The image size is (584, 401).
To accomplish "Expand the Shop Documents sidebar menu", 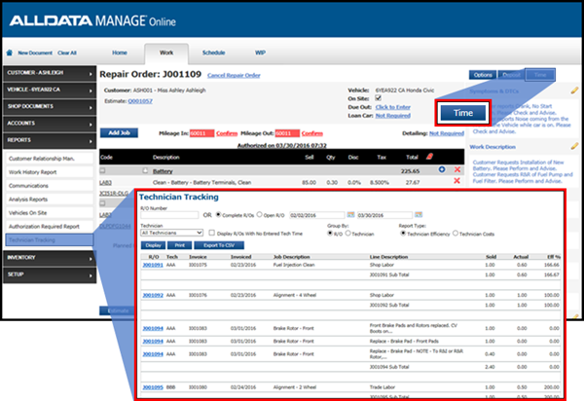I will coord(50,107).
